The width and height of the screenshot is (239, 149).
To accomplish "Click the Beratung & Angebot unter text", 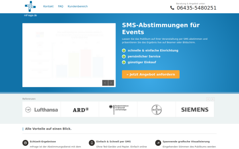I will point(190,4).
